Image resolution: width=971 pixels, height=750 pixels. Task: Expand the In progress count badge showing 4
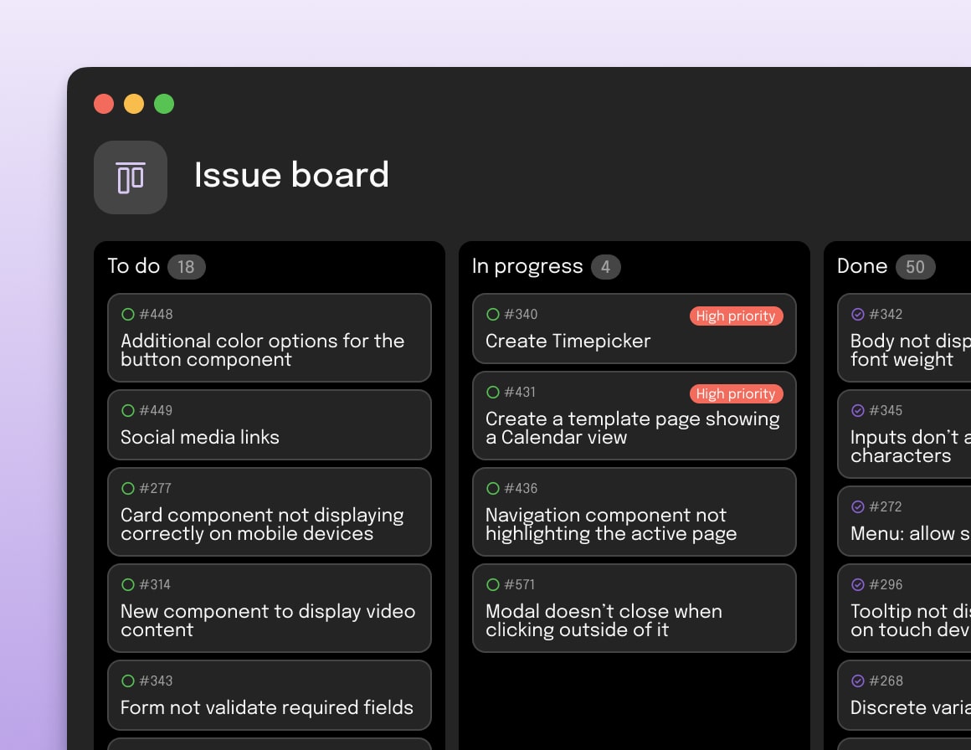[606, 266]
